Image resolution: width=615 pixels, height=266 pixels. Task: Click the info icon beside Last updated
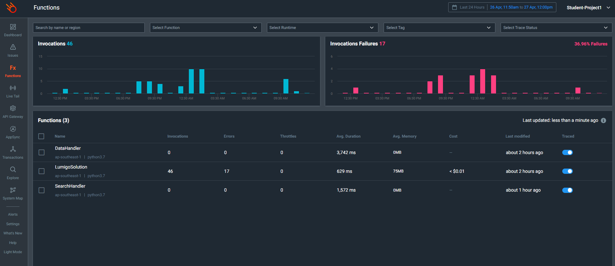coord(603,120)
